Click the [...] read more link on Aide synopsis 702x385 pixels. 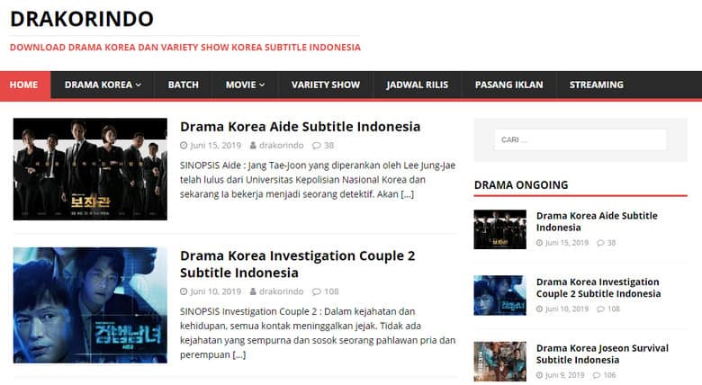pyautogui.click(x=407, y=193)
